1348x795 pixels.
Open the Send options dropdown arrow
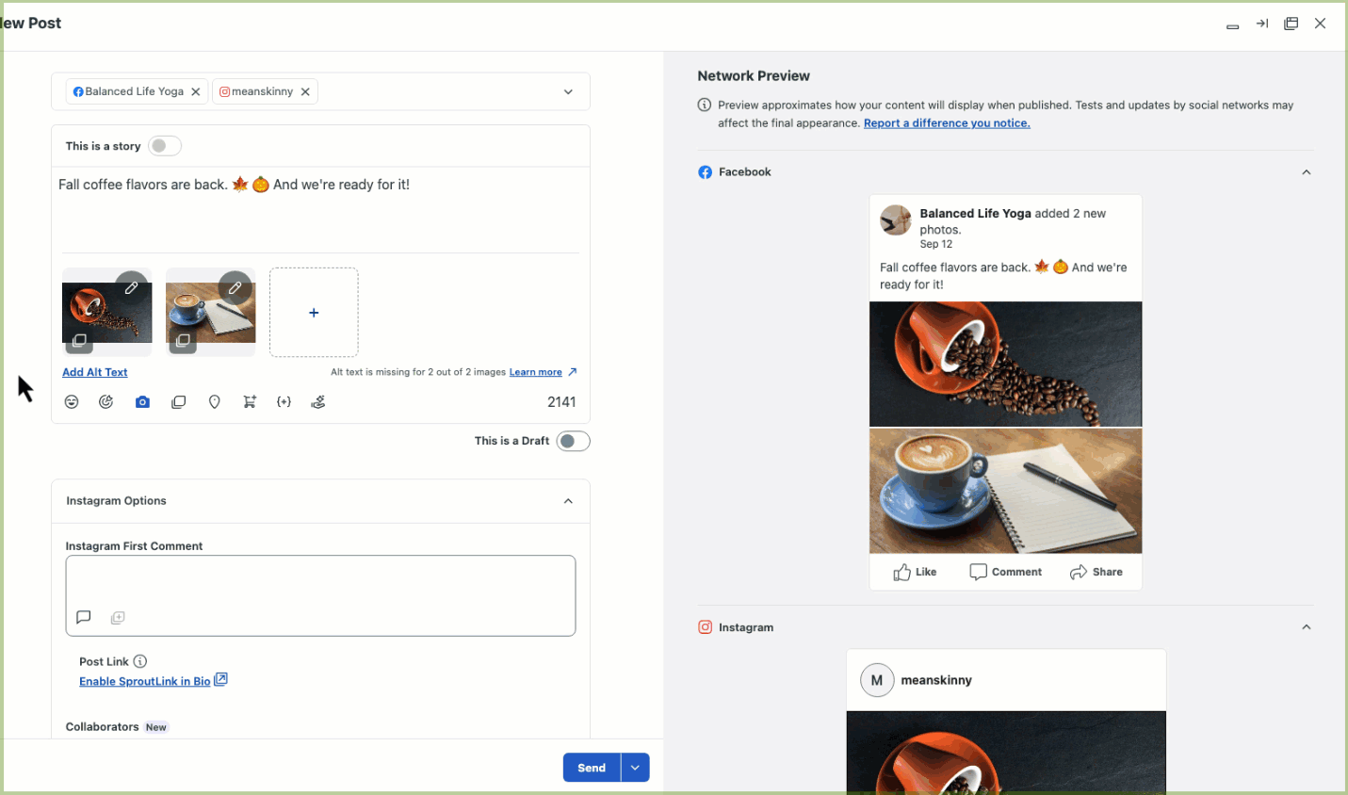tap(635, 768)
